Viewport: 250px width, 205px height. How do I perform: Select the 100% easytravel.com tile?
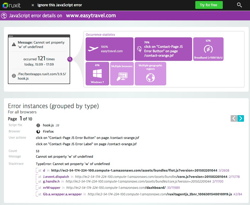[109, 49]
